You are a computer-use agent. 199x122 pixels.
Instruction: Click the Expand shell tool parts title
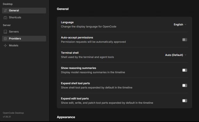pyautogui.click(x=75, y=83)
